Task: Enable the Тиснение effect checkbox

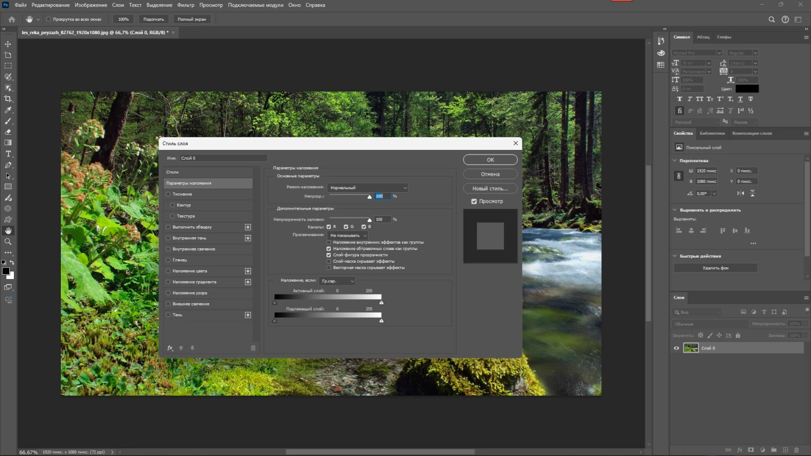Action: [169, 194]
